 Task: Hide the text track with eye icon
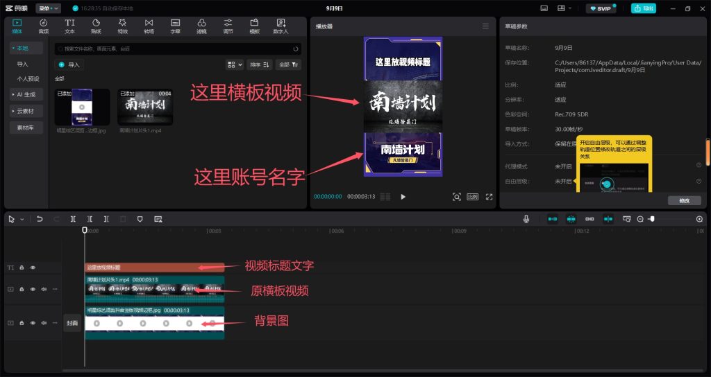coord(33,268)
